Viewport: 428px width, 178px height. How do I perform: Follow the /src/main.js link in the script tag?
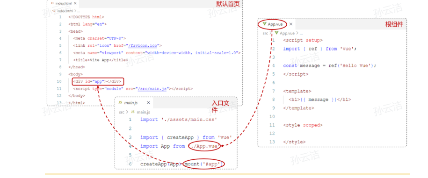152,89
